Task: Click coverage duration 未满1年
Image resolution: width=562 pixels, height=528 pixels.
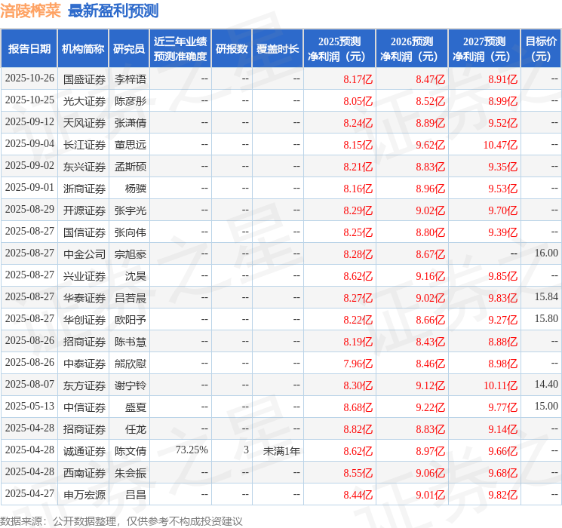Action: pyautogui.click(x=281, y=451)
